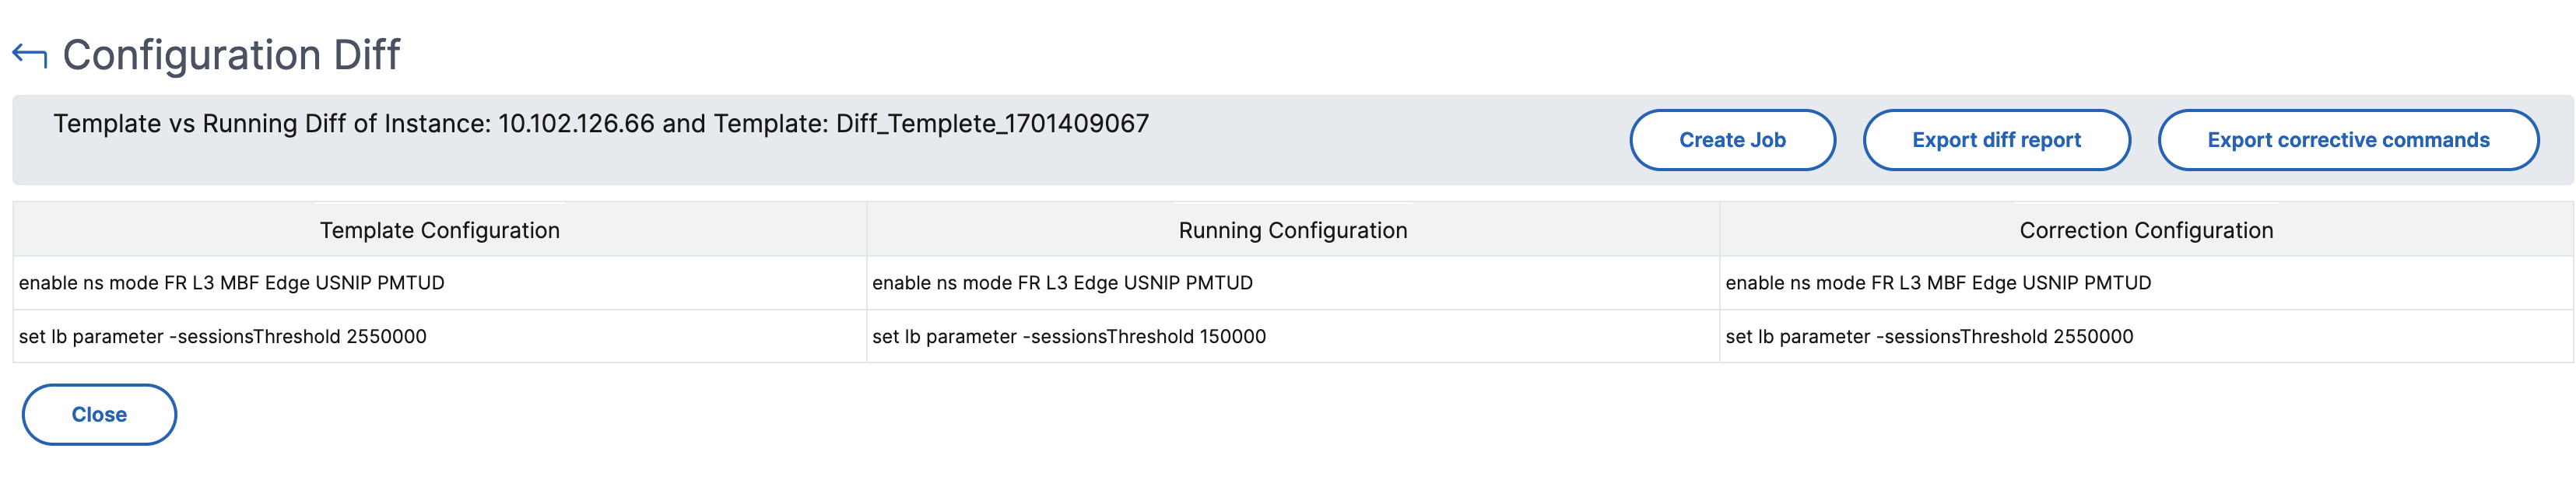The height and width of the screenshot is (501, 2576).
Task: Click template cell with MBF Edge USNIP
Action: [439, 283]
